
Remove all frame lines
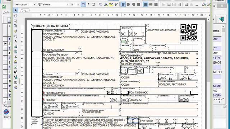(192, 4)
